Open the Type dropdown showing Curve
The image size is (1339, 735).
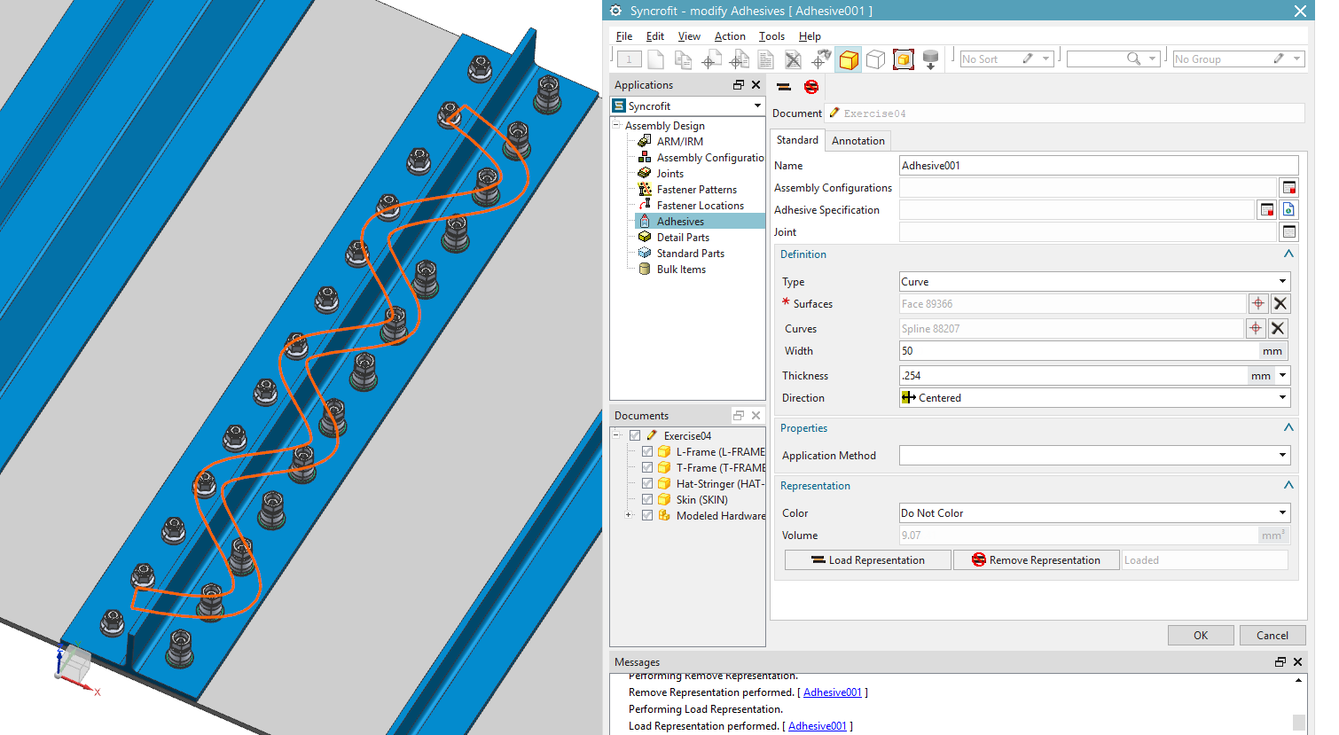coord(1094,281)
